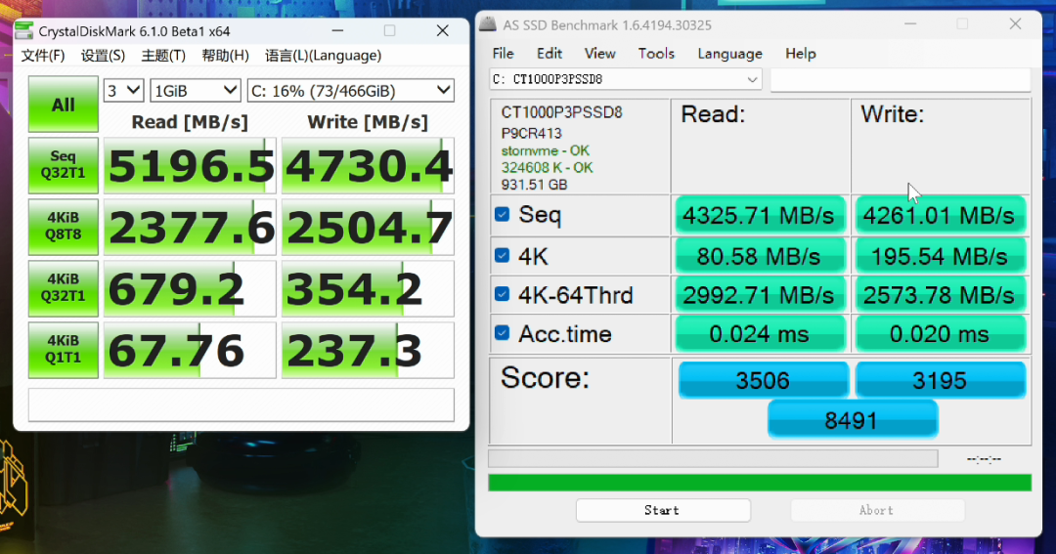The height and width of the screenshot is (554, 1056).
Task: Open the View menu in AS SSD Benchmark
Action: tap(600, 53)
